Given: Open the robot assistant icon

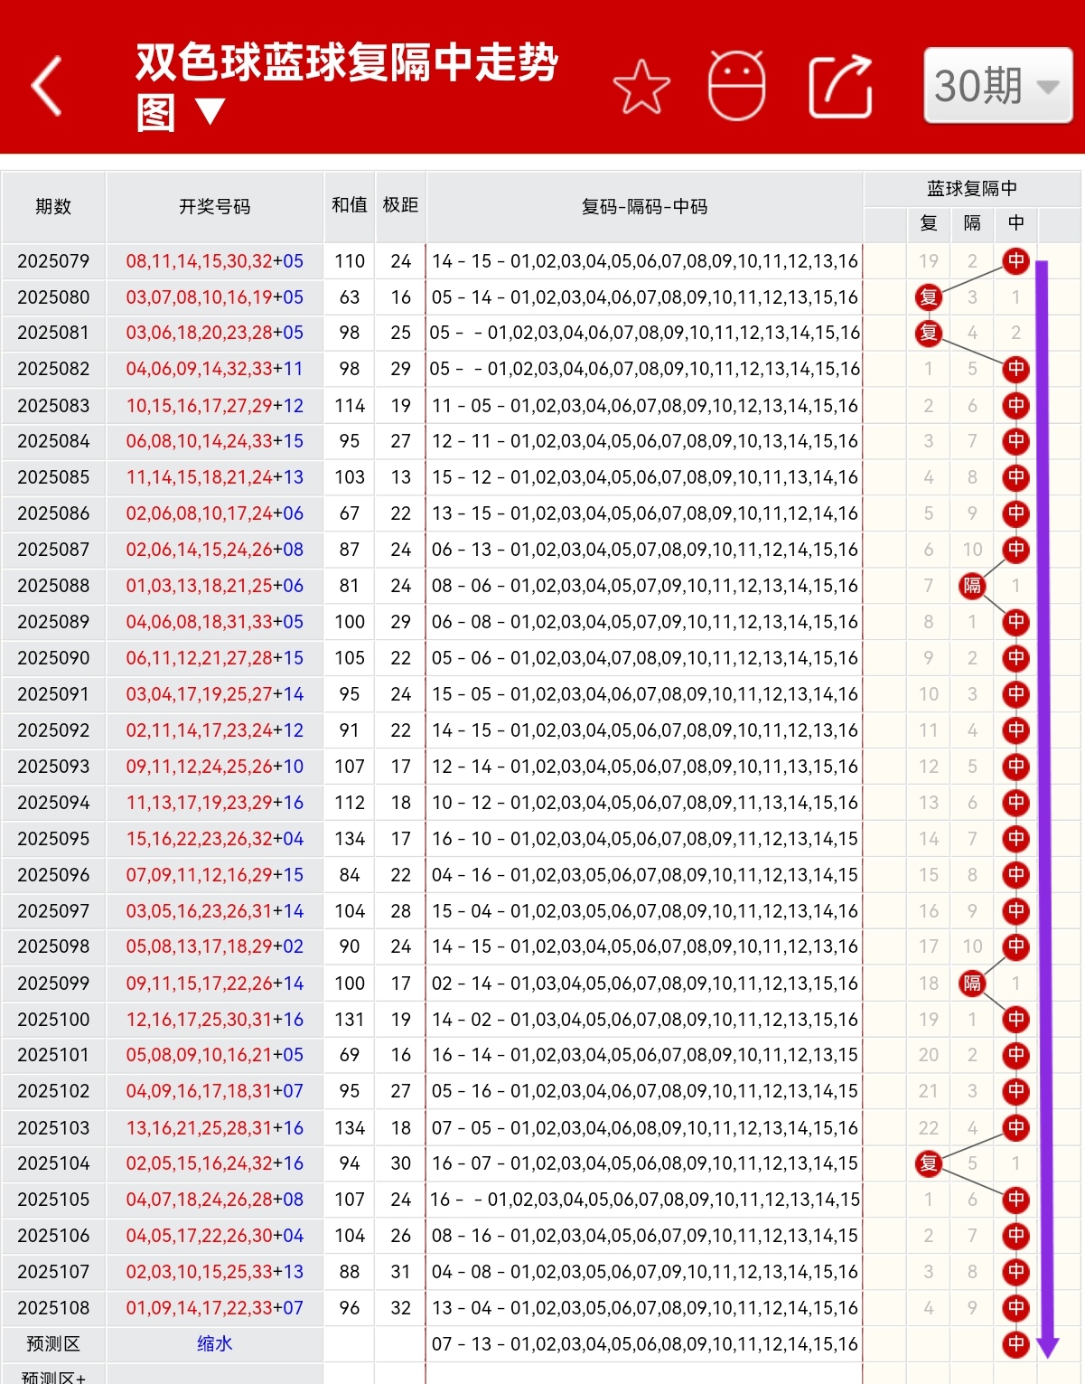Looking at the screenshot, I should coord(738,87).
